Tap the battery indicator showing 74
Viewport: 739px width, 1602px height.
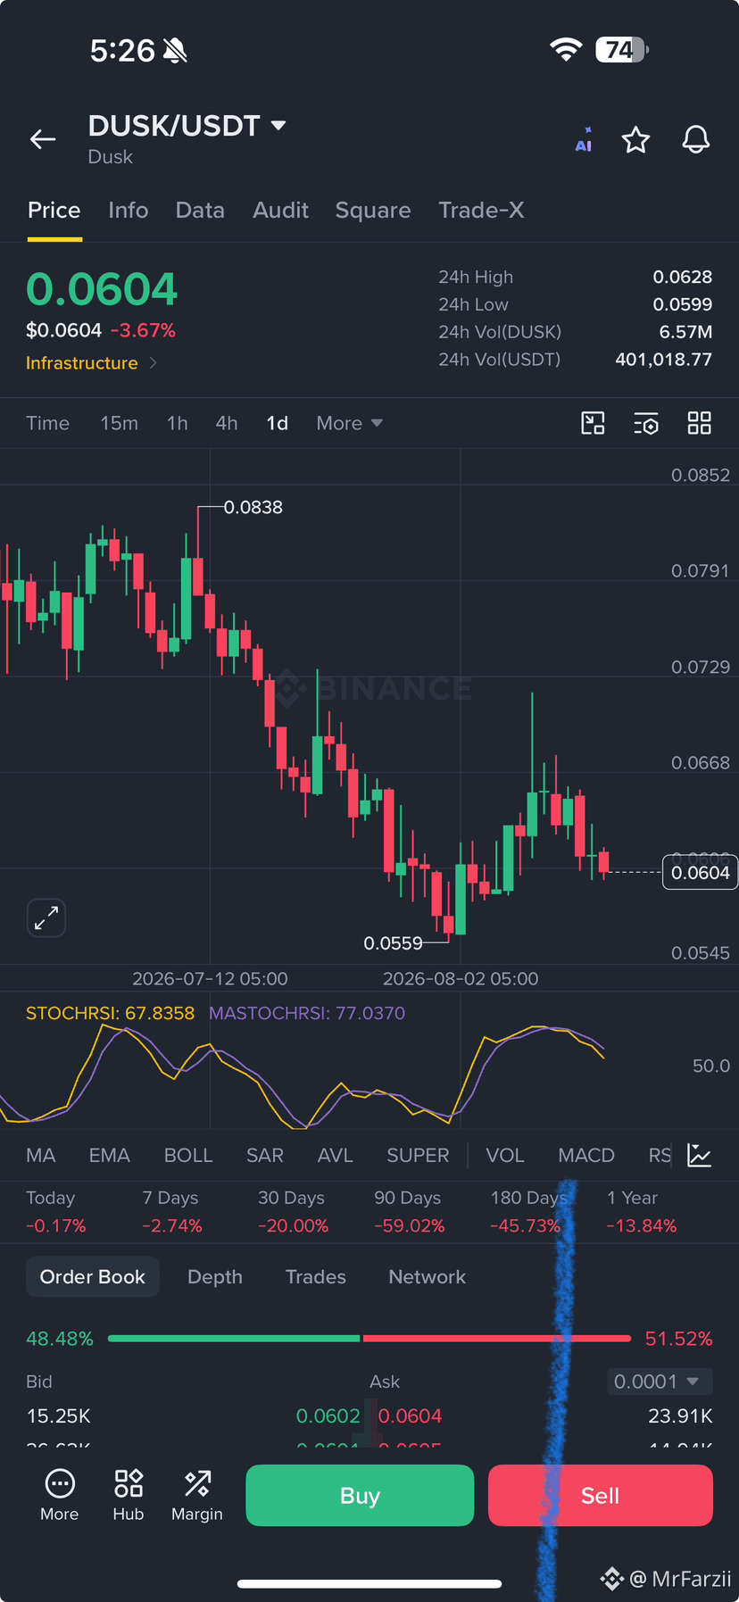622,50
